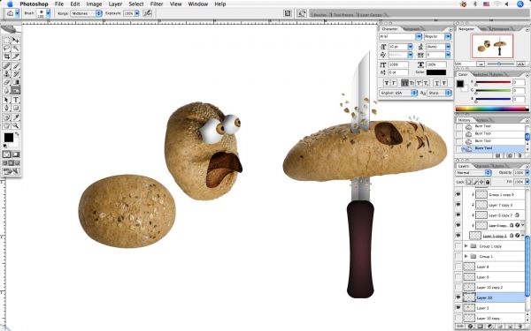Hide Layer 7 copy 3
Image resolution: width=531 pixels, height=331 pixels.
pyautogui.click(x=458, y=205)
